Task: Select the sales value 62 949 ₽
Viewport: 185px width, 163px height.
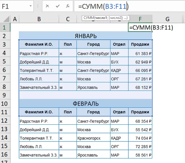Action: [x=140, y=61]
